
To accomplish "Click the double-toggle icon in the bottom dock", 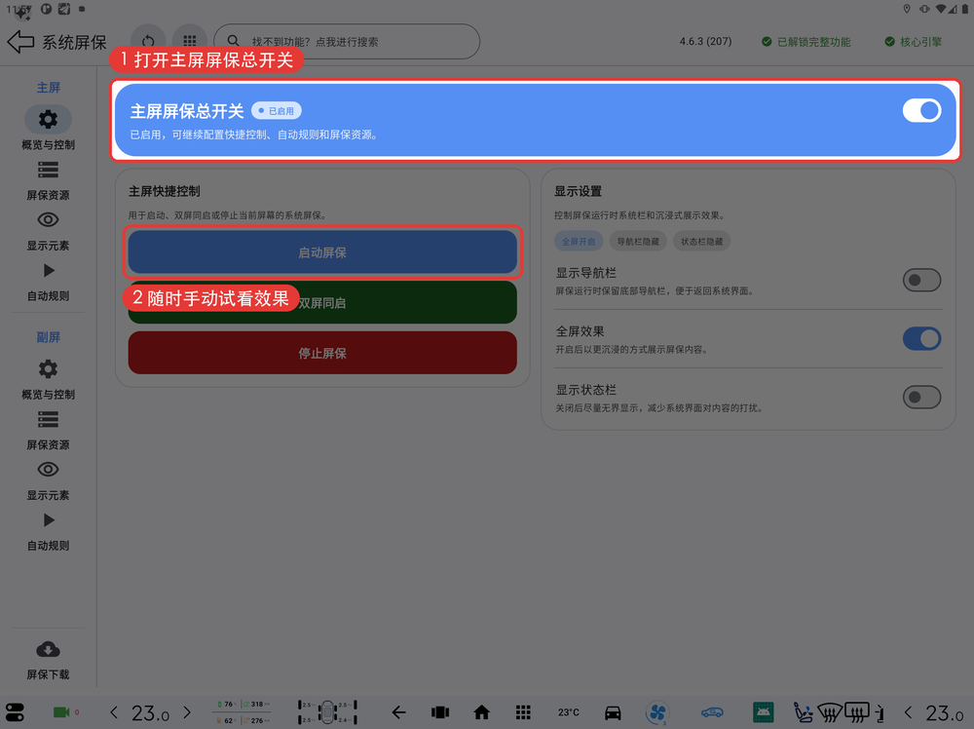I will click(15, 712).
